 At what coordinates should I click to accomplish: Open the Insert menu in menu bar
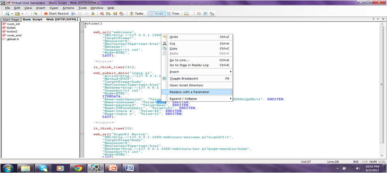click(41, 8)
